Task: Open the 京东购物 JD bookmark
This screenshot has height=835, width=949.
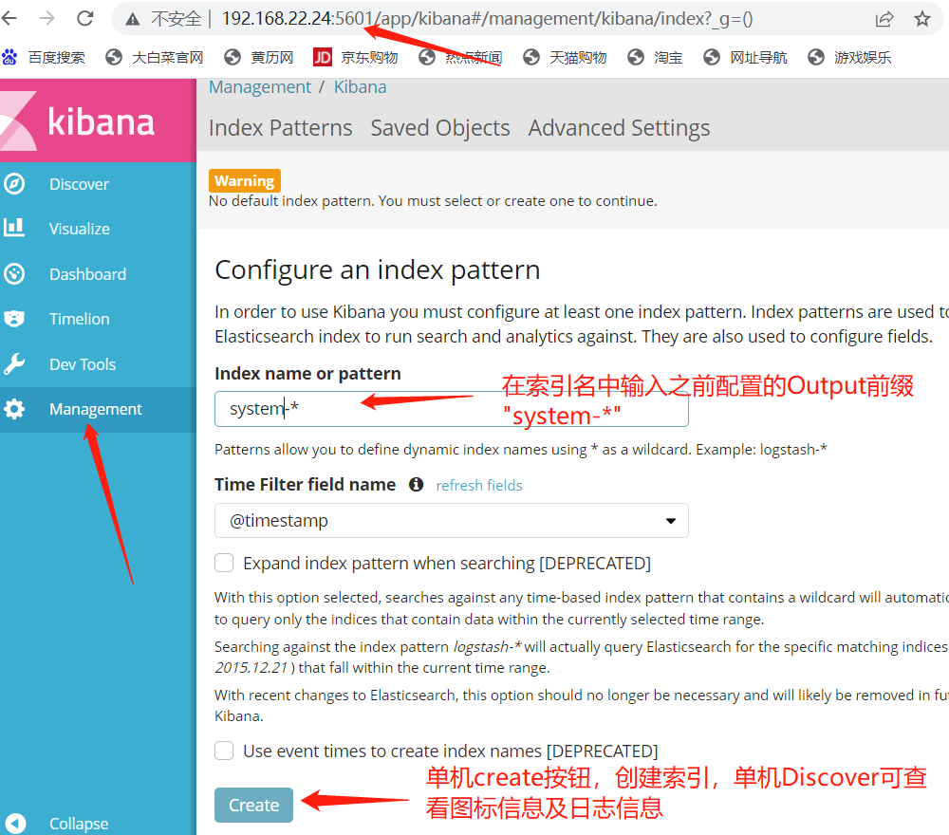Action: [356, 58]
